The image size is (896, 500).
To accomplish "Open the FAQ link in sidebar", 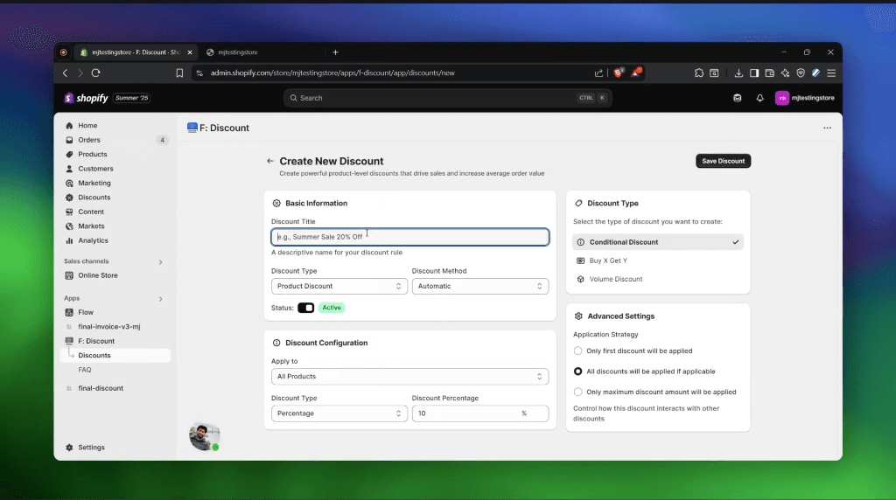I will tap(85, 370).
